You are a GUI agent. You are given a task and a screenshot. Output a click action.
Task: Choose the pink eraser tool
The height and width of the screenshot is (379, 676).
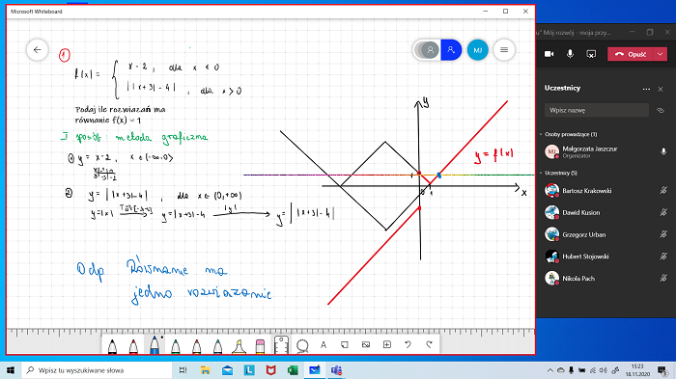point(260,346)
